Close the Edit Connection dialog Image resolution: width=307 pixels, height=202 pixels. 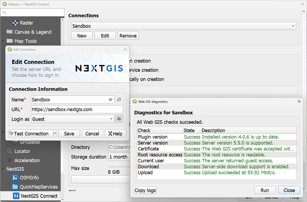point(125,49)
